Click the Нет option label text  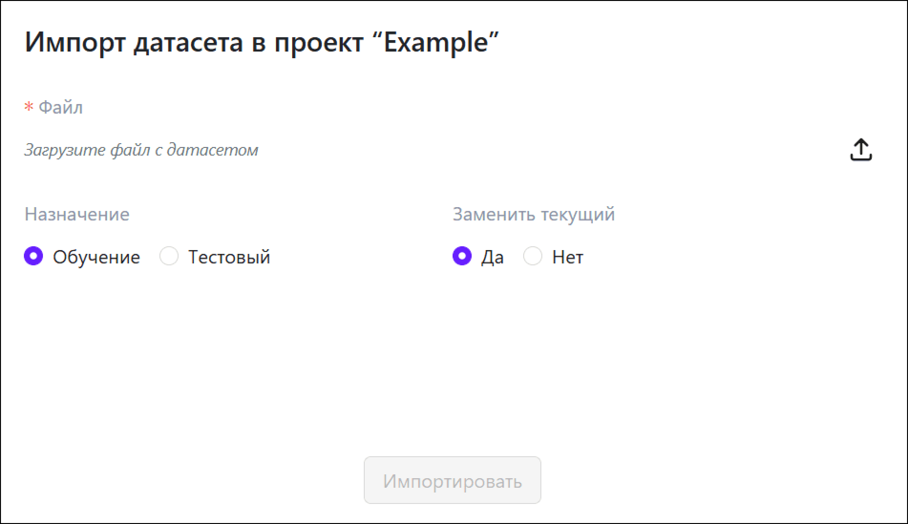pyautogui.click(x=568, y=257)
